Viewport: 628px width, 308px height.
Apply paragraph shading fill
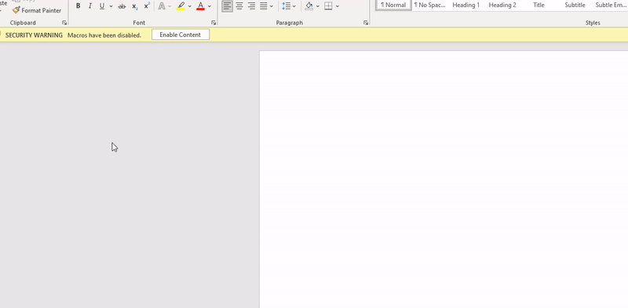pyautogui.click(x=309, y=6)
